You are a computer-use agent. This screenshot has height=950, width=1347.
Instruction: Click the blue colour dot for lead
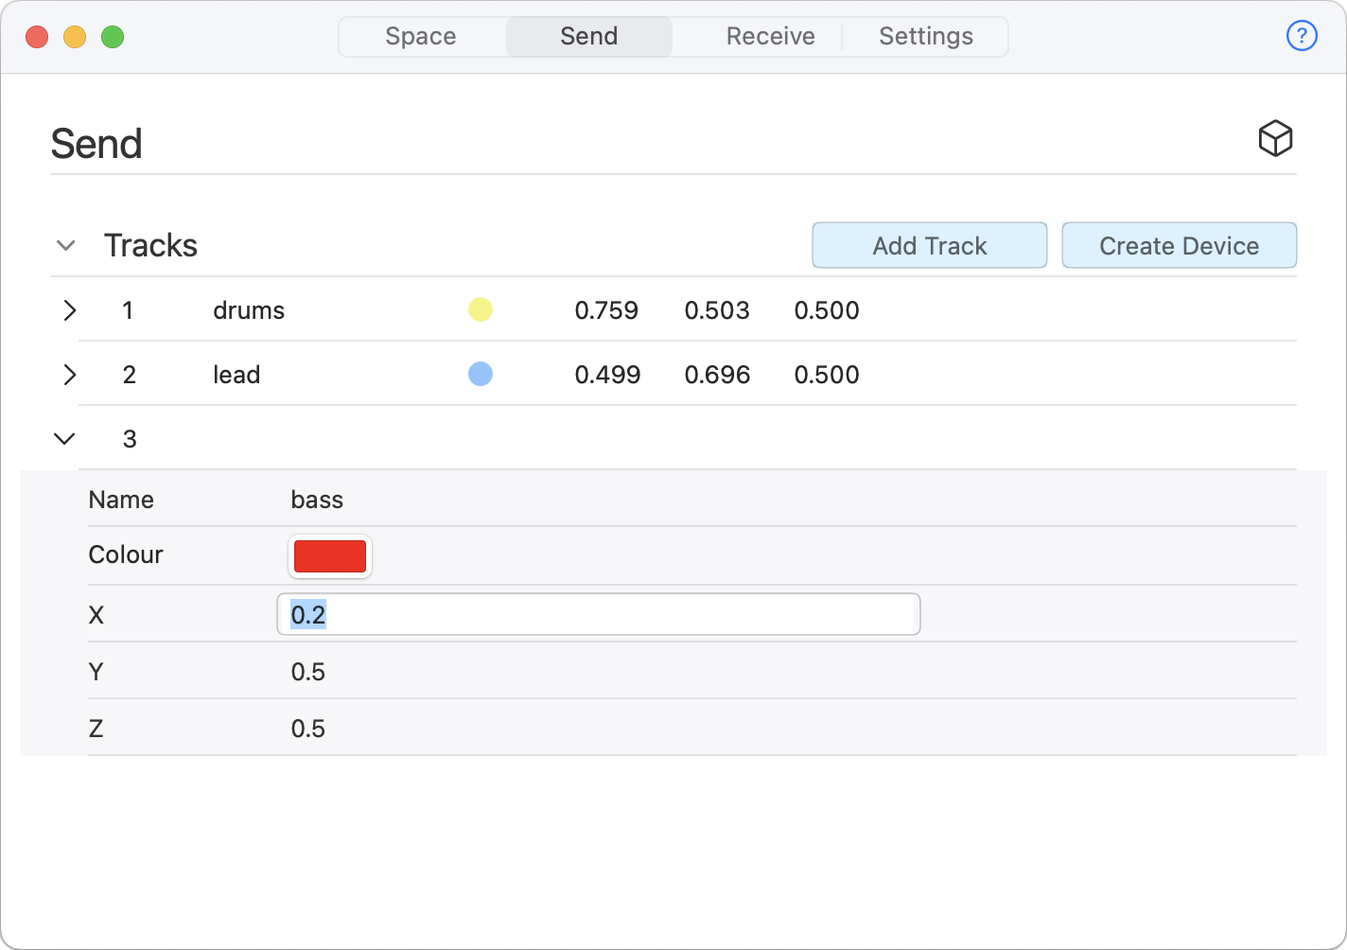pos(481,374)
